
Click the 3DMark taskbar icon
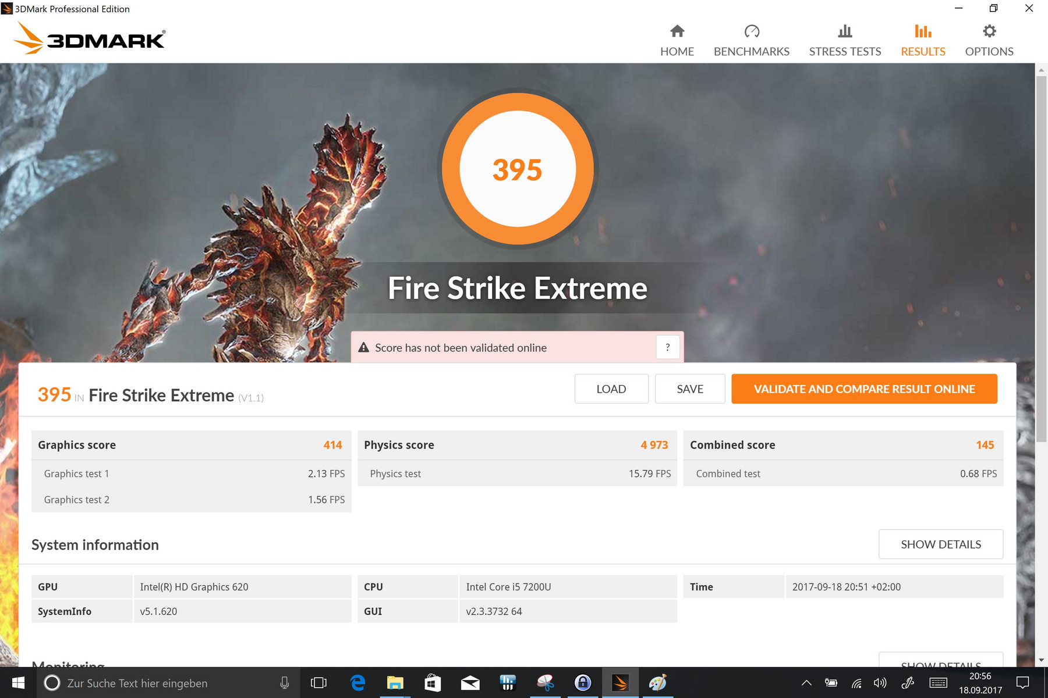[620, 683]
